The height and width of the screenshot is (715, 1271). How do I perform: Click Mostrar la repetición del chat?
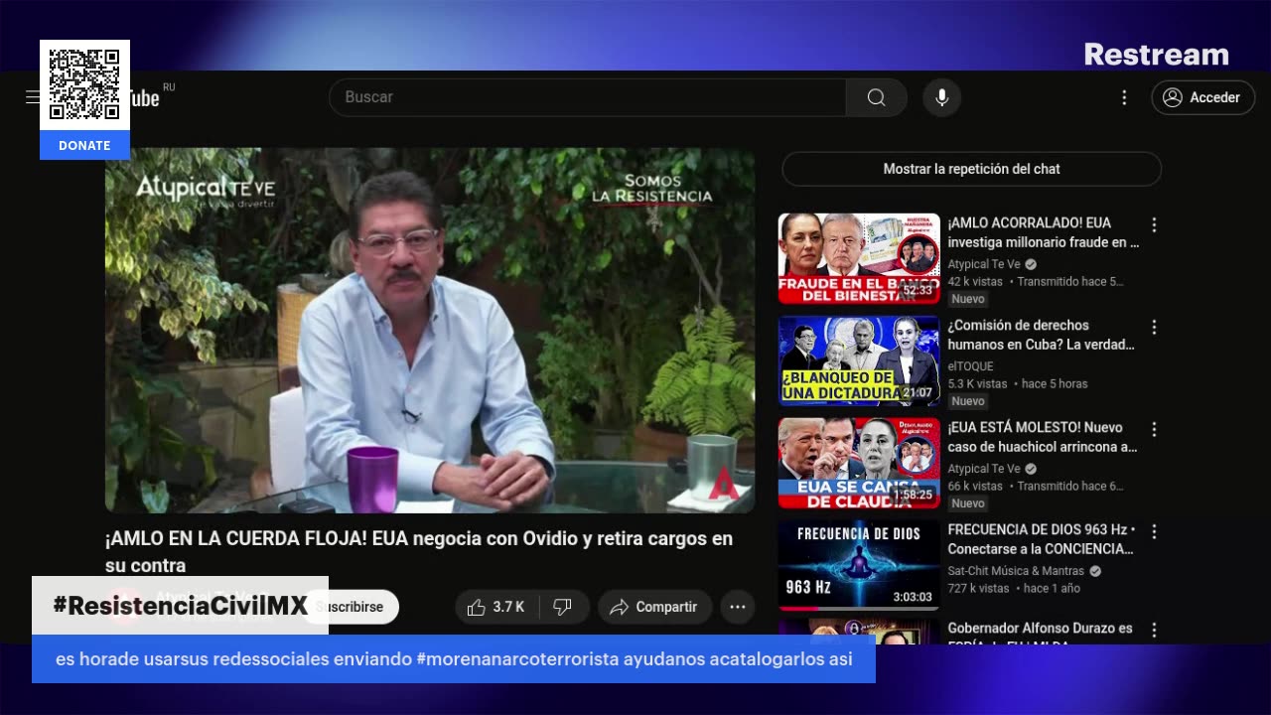point(971,169)
